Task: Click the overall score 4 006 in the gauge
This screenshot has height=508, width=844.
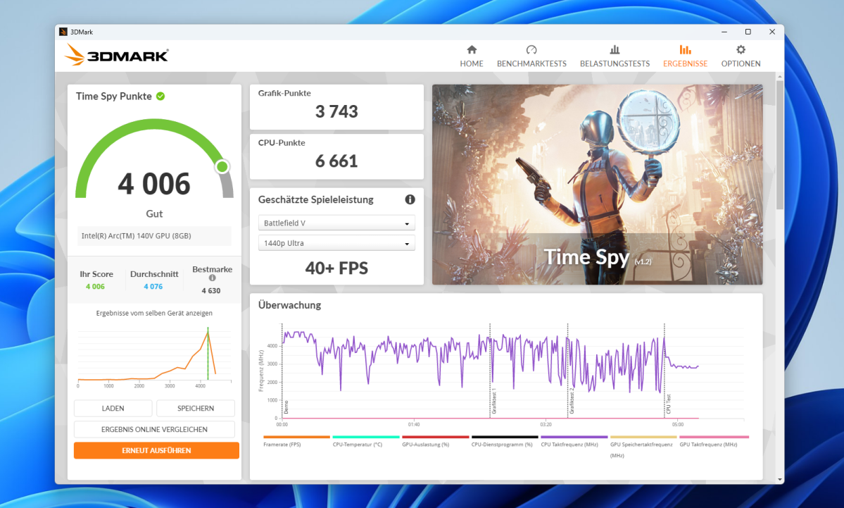Action: click(x=154, y=184)
